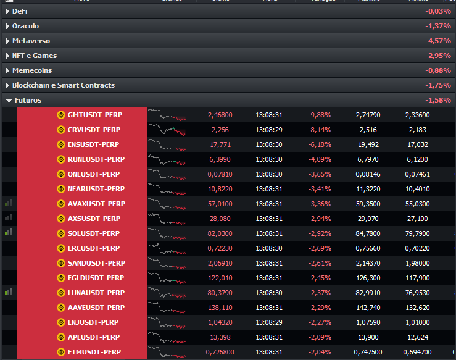
Task: Click the signal bars icon on SOLUSDT row
Action: click(x=9, y=232)
